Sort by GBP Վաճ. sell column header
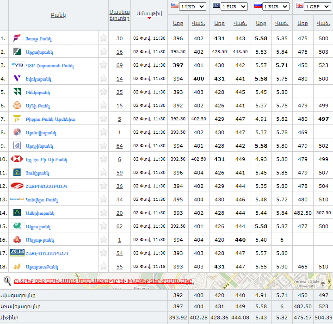The width and height of the screenshot is (333, 324). [x=323, y=23]
